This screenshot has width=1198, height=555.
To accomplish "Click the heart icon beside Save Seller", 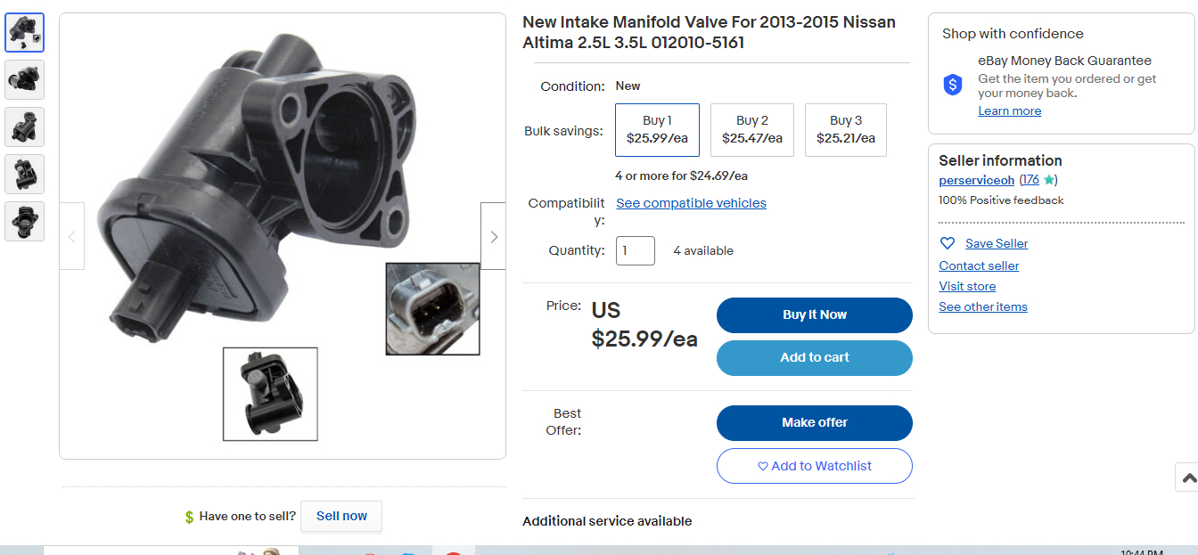I will 948,243.
